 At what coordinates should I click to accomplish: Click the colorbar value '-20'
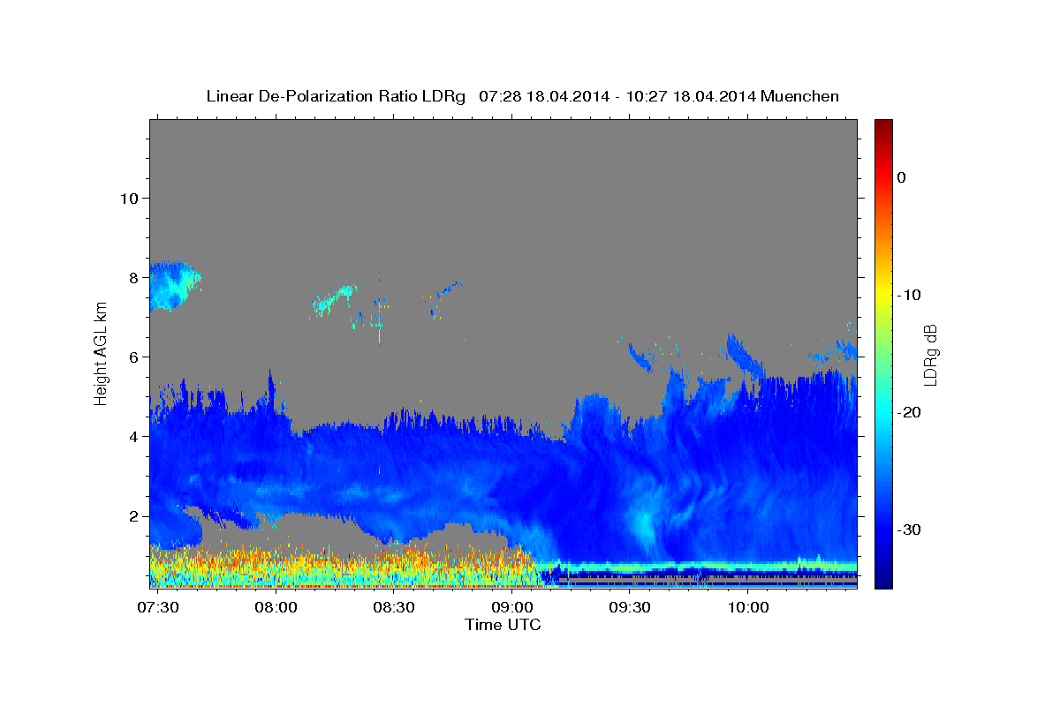909,412
